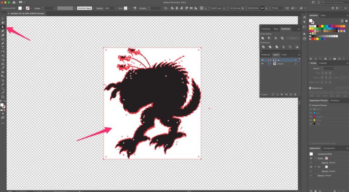The image size is (349, 192).
Task: Click the Minus Front shape mode icon
Action: [269, 38]
